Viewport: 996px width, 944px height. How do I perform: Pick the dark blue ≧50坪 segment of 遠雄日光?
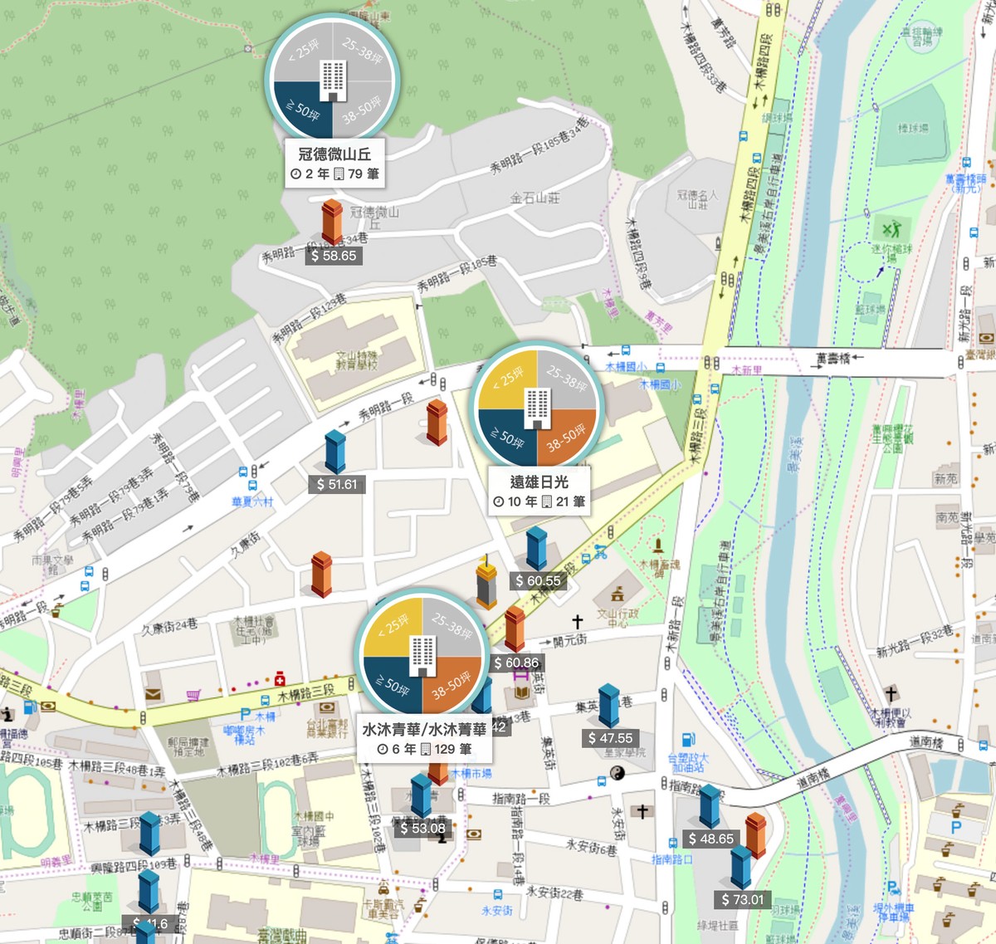click(x=506, y=437)
